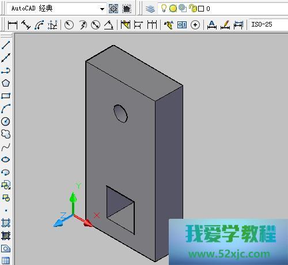
Task: Toggle the layer 0 freeze sun icon
Action: pyautogui.click(x=173, y=9)
